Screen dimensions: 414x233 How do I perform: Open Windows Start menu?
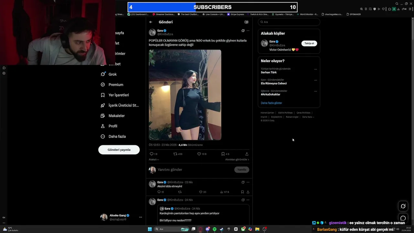150,229
